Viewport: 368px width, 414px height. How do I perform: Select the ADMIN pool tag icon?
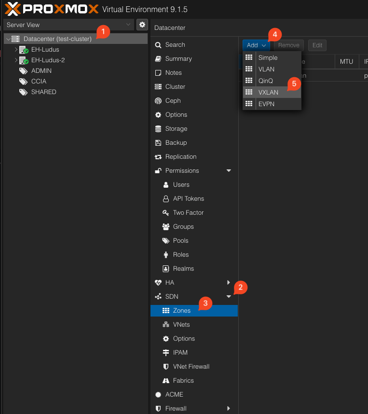pyautogui.click(x=23, y=71)
